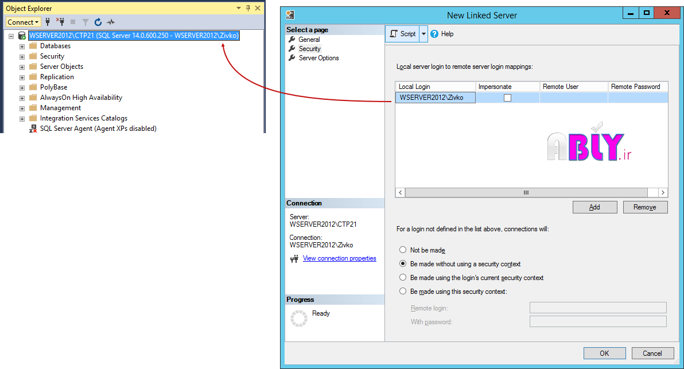The height and width of the screenshot is (369, 684).
Task: Click the Script toolbar button label
Action: (x=408, y=34)
